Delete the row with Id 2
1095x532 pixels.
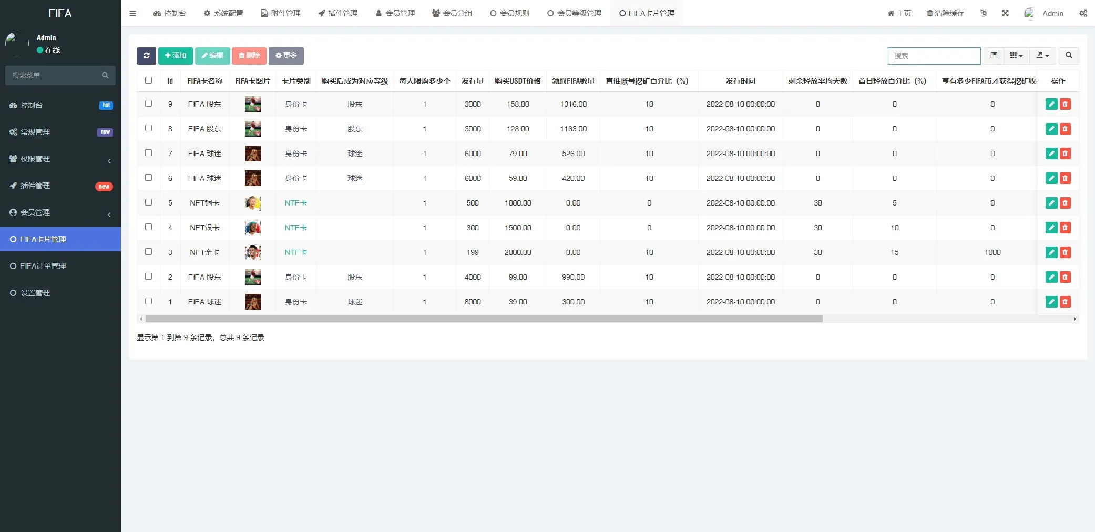1065,277
